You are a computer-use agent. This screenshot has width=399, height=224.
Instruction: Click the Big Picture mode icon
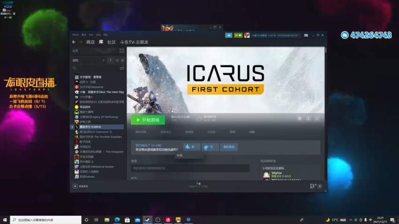[x=306, y=35]
